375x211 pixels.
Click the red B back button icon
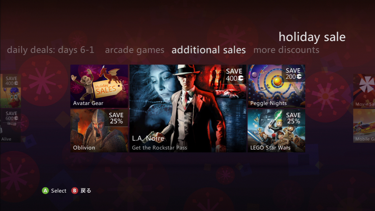[x=75, y=191]
